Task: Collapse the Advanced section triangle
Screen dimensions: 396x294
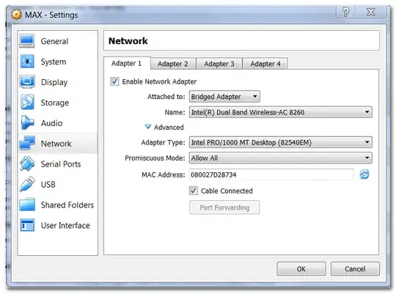Action: [147, 127]
